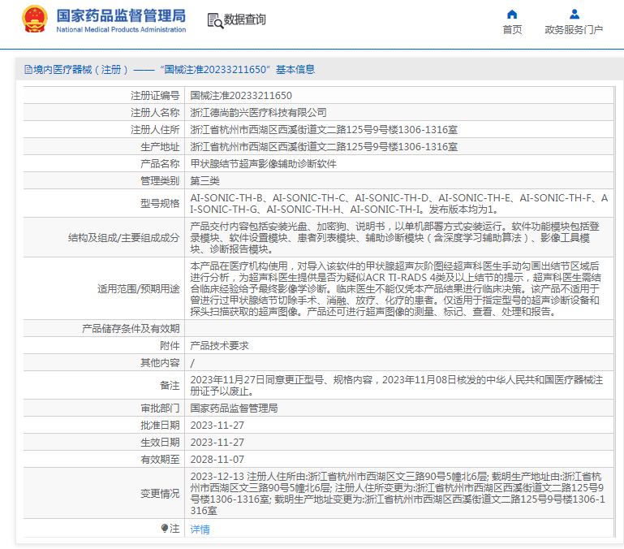Screen dimensions: 624x549
Task: Click the NMPA national emblem logo
Action: point(35,19)
